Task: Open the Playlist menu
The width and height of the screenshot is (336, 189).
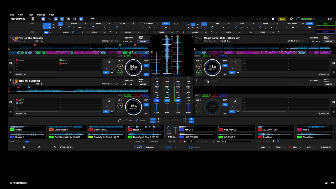Action: point(41,15)
